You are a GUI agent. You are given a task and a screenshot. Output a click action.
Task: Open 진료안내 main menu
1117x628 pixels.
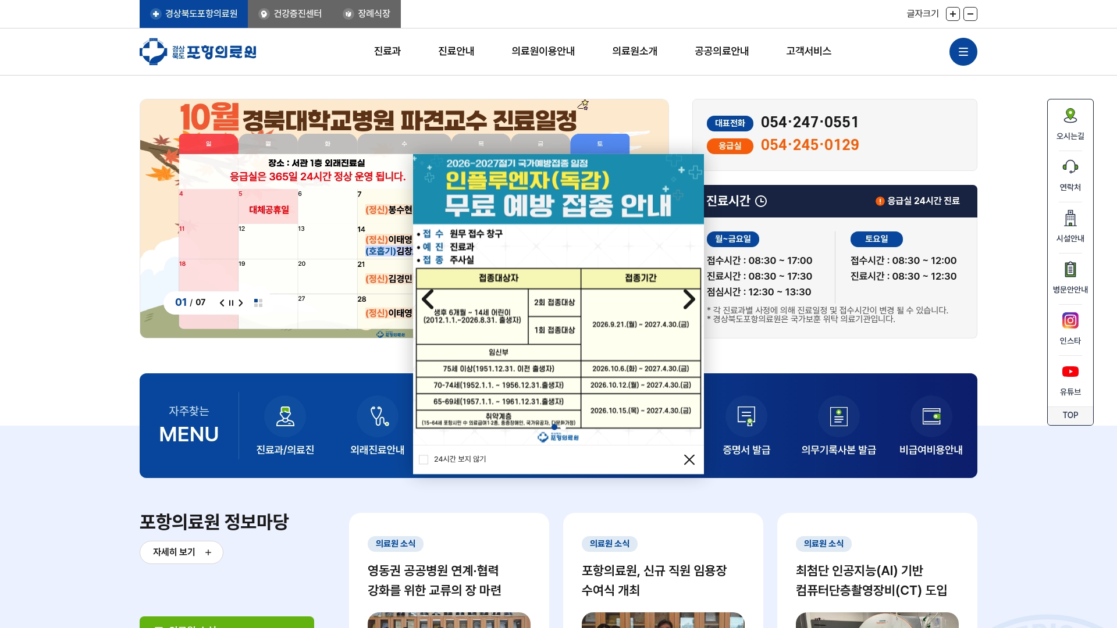[x=456, y=51]
